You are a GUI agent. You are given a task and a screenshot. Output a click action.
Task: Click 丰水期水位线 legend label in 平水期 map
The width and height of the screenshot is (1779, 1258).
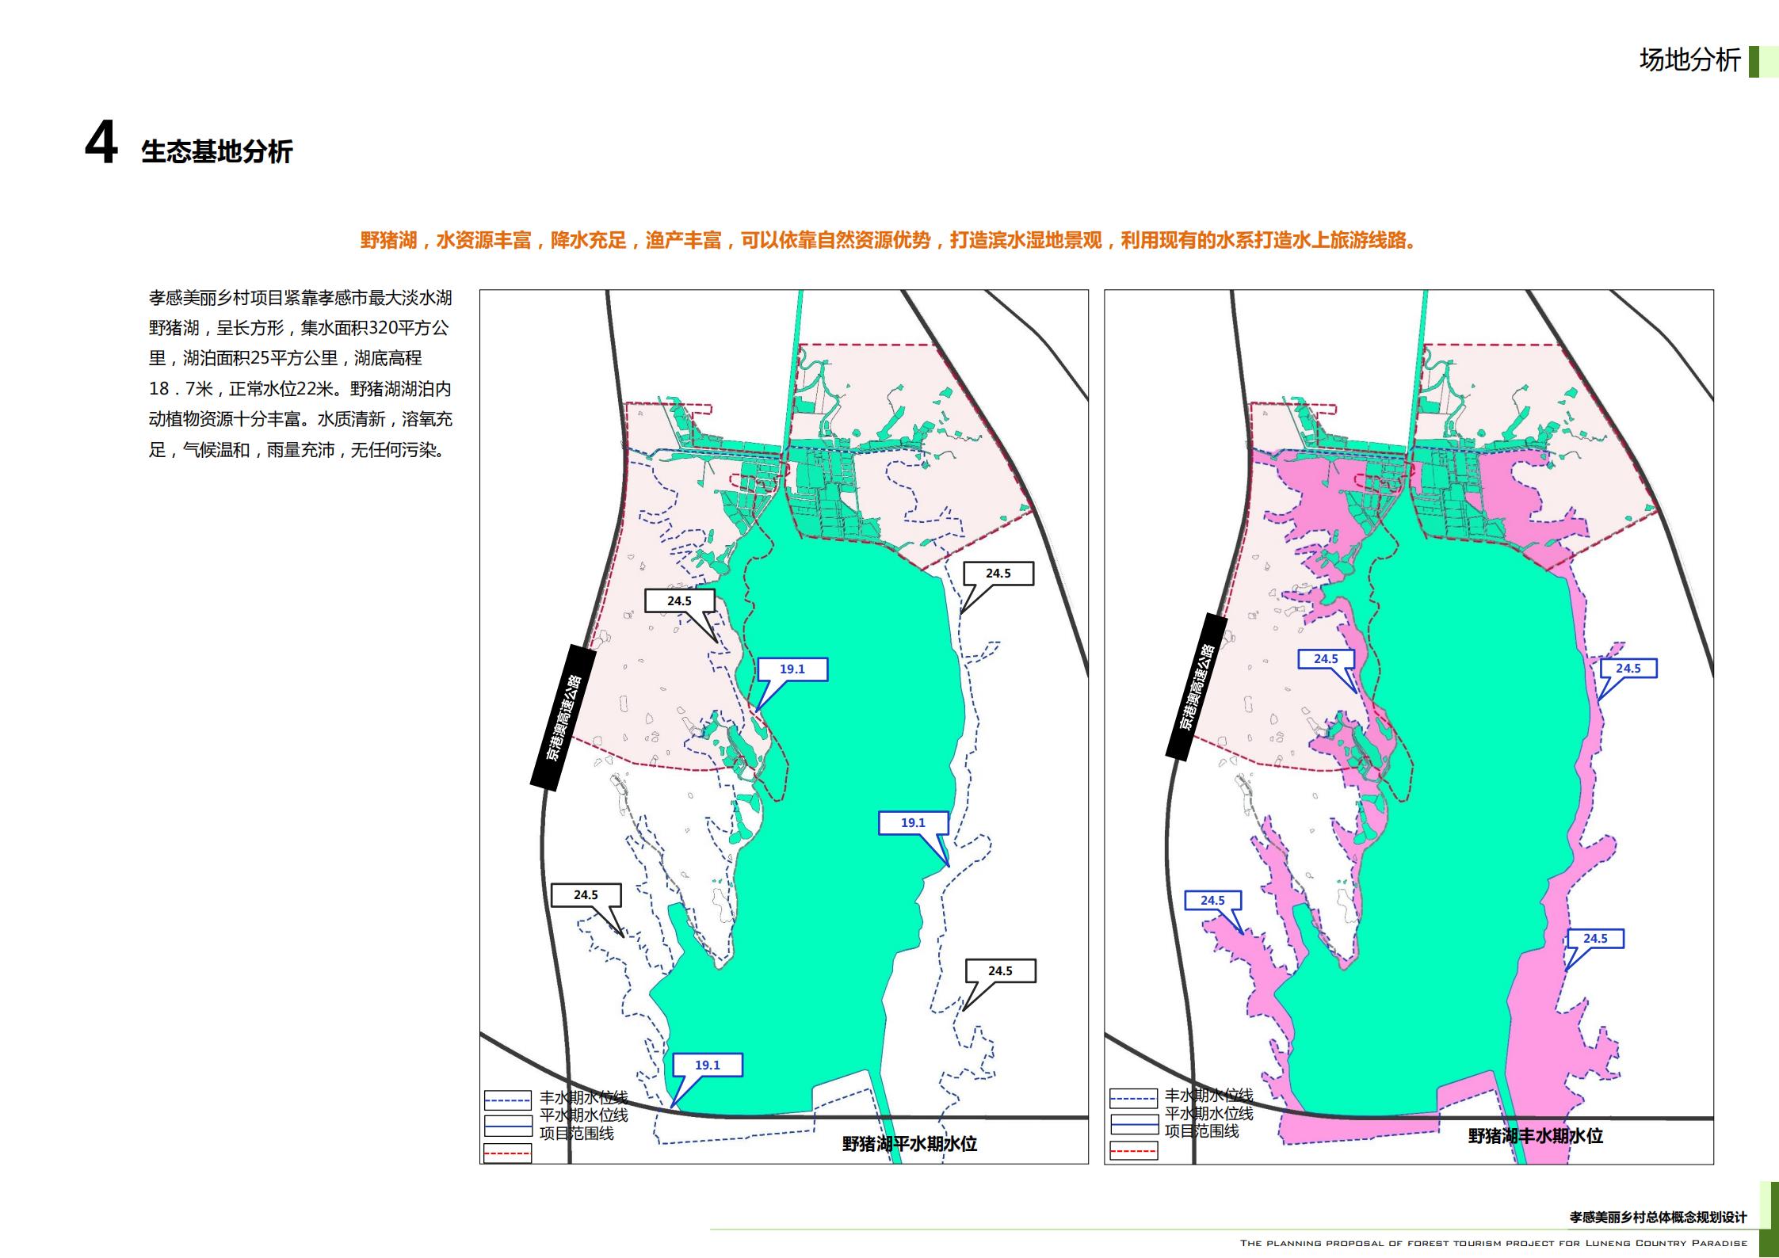(x=584, y=1098)
